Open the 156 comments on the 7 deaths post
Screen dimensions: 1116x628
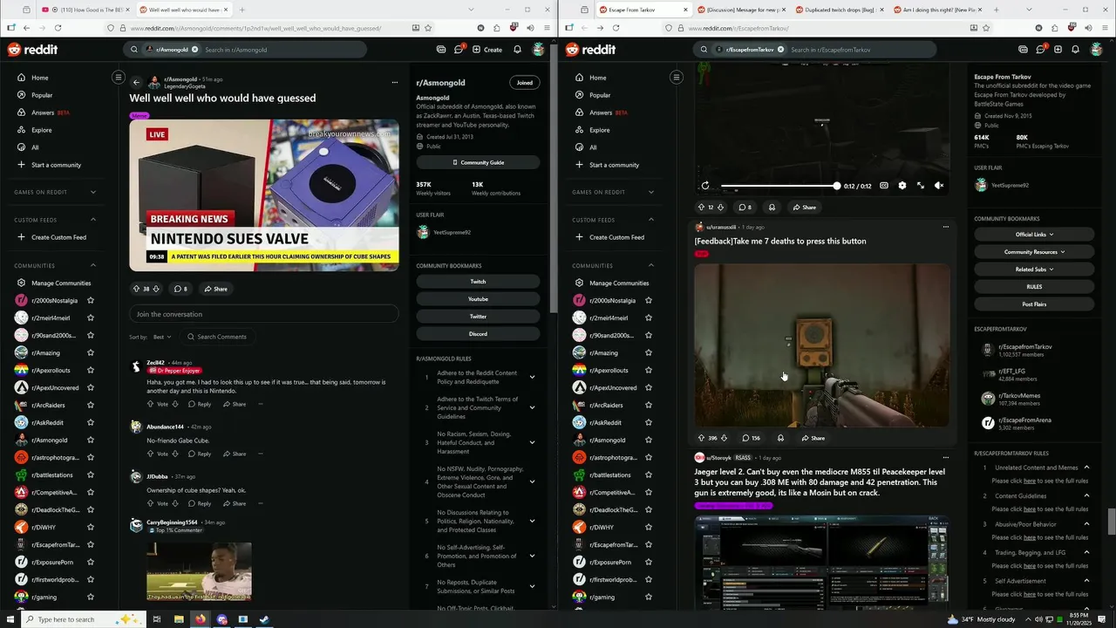(x=751, y=439)
